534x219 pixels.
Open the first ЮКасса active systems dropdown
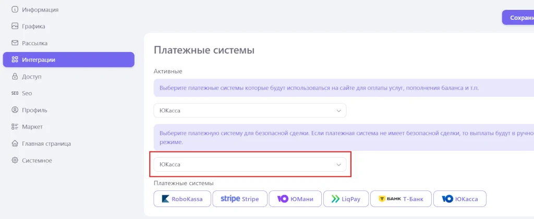tap(250, 111)
